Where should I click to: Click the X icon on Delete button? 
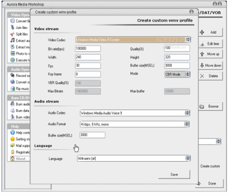(202, 76)
